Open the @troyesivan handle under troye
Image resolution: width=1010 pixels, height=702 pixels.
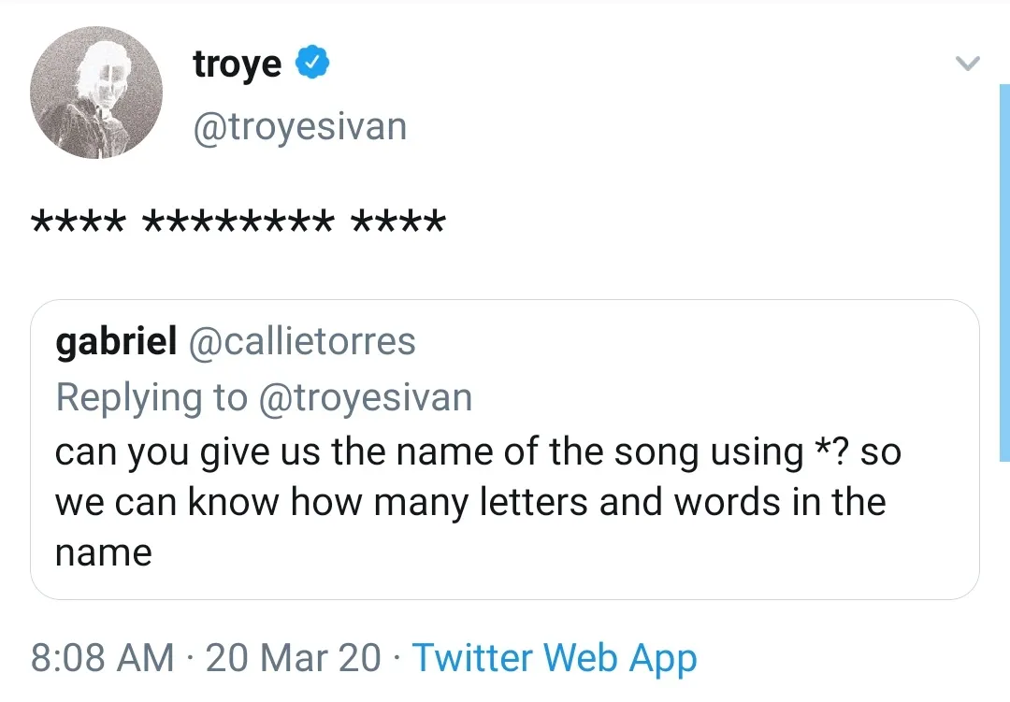point(299,126)
